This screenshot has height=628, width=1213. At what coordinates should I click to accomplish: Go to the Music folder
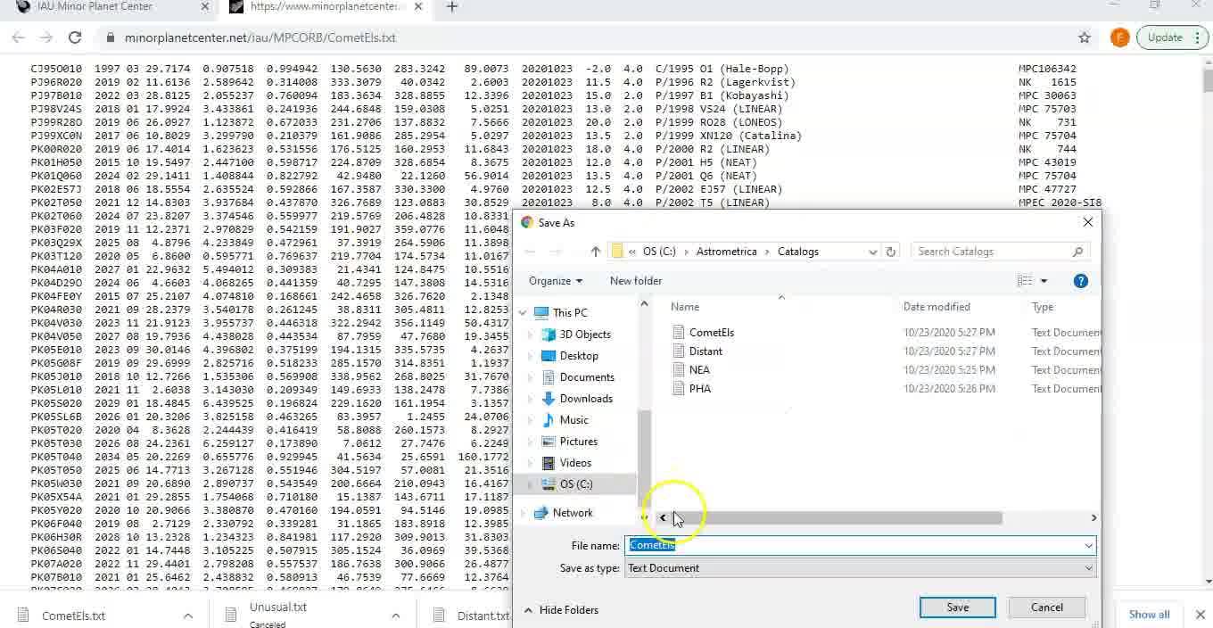[573, 420]
